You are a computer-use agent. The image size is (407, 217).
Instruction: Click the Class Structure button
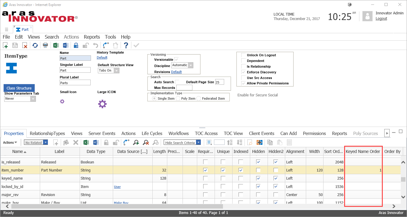(x=19, y=88)
